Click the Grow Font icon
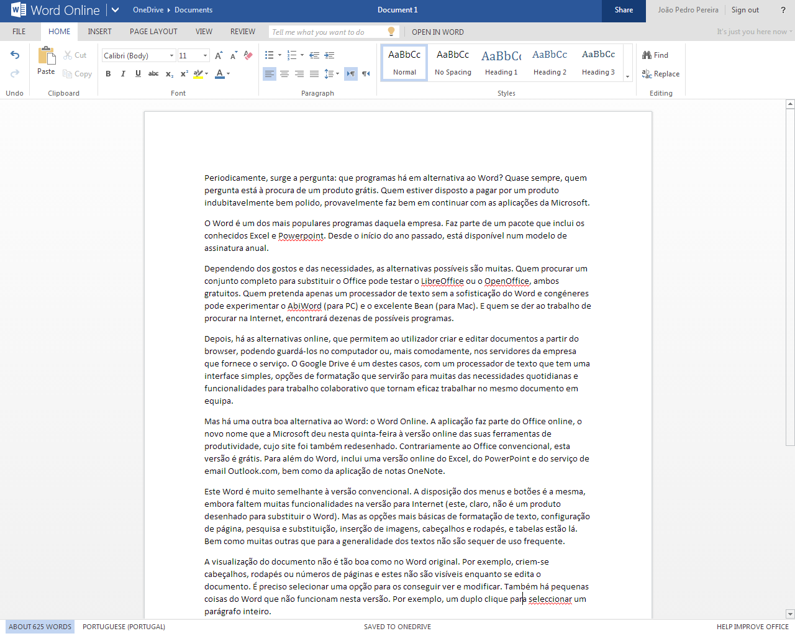Screen dimensions: 795x636 [x=219, y=55]
